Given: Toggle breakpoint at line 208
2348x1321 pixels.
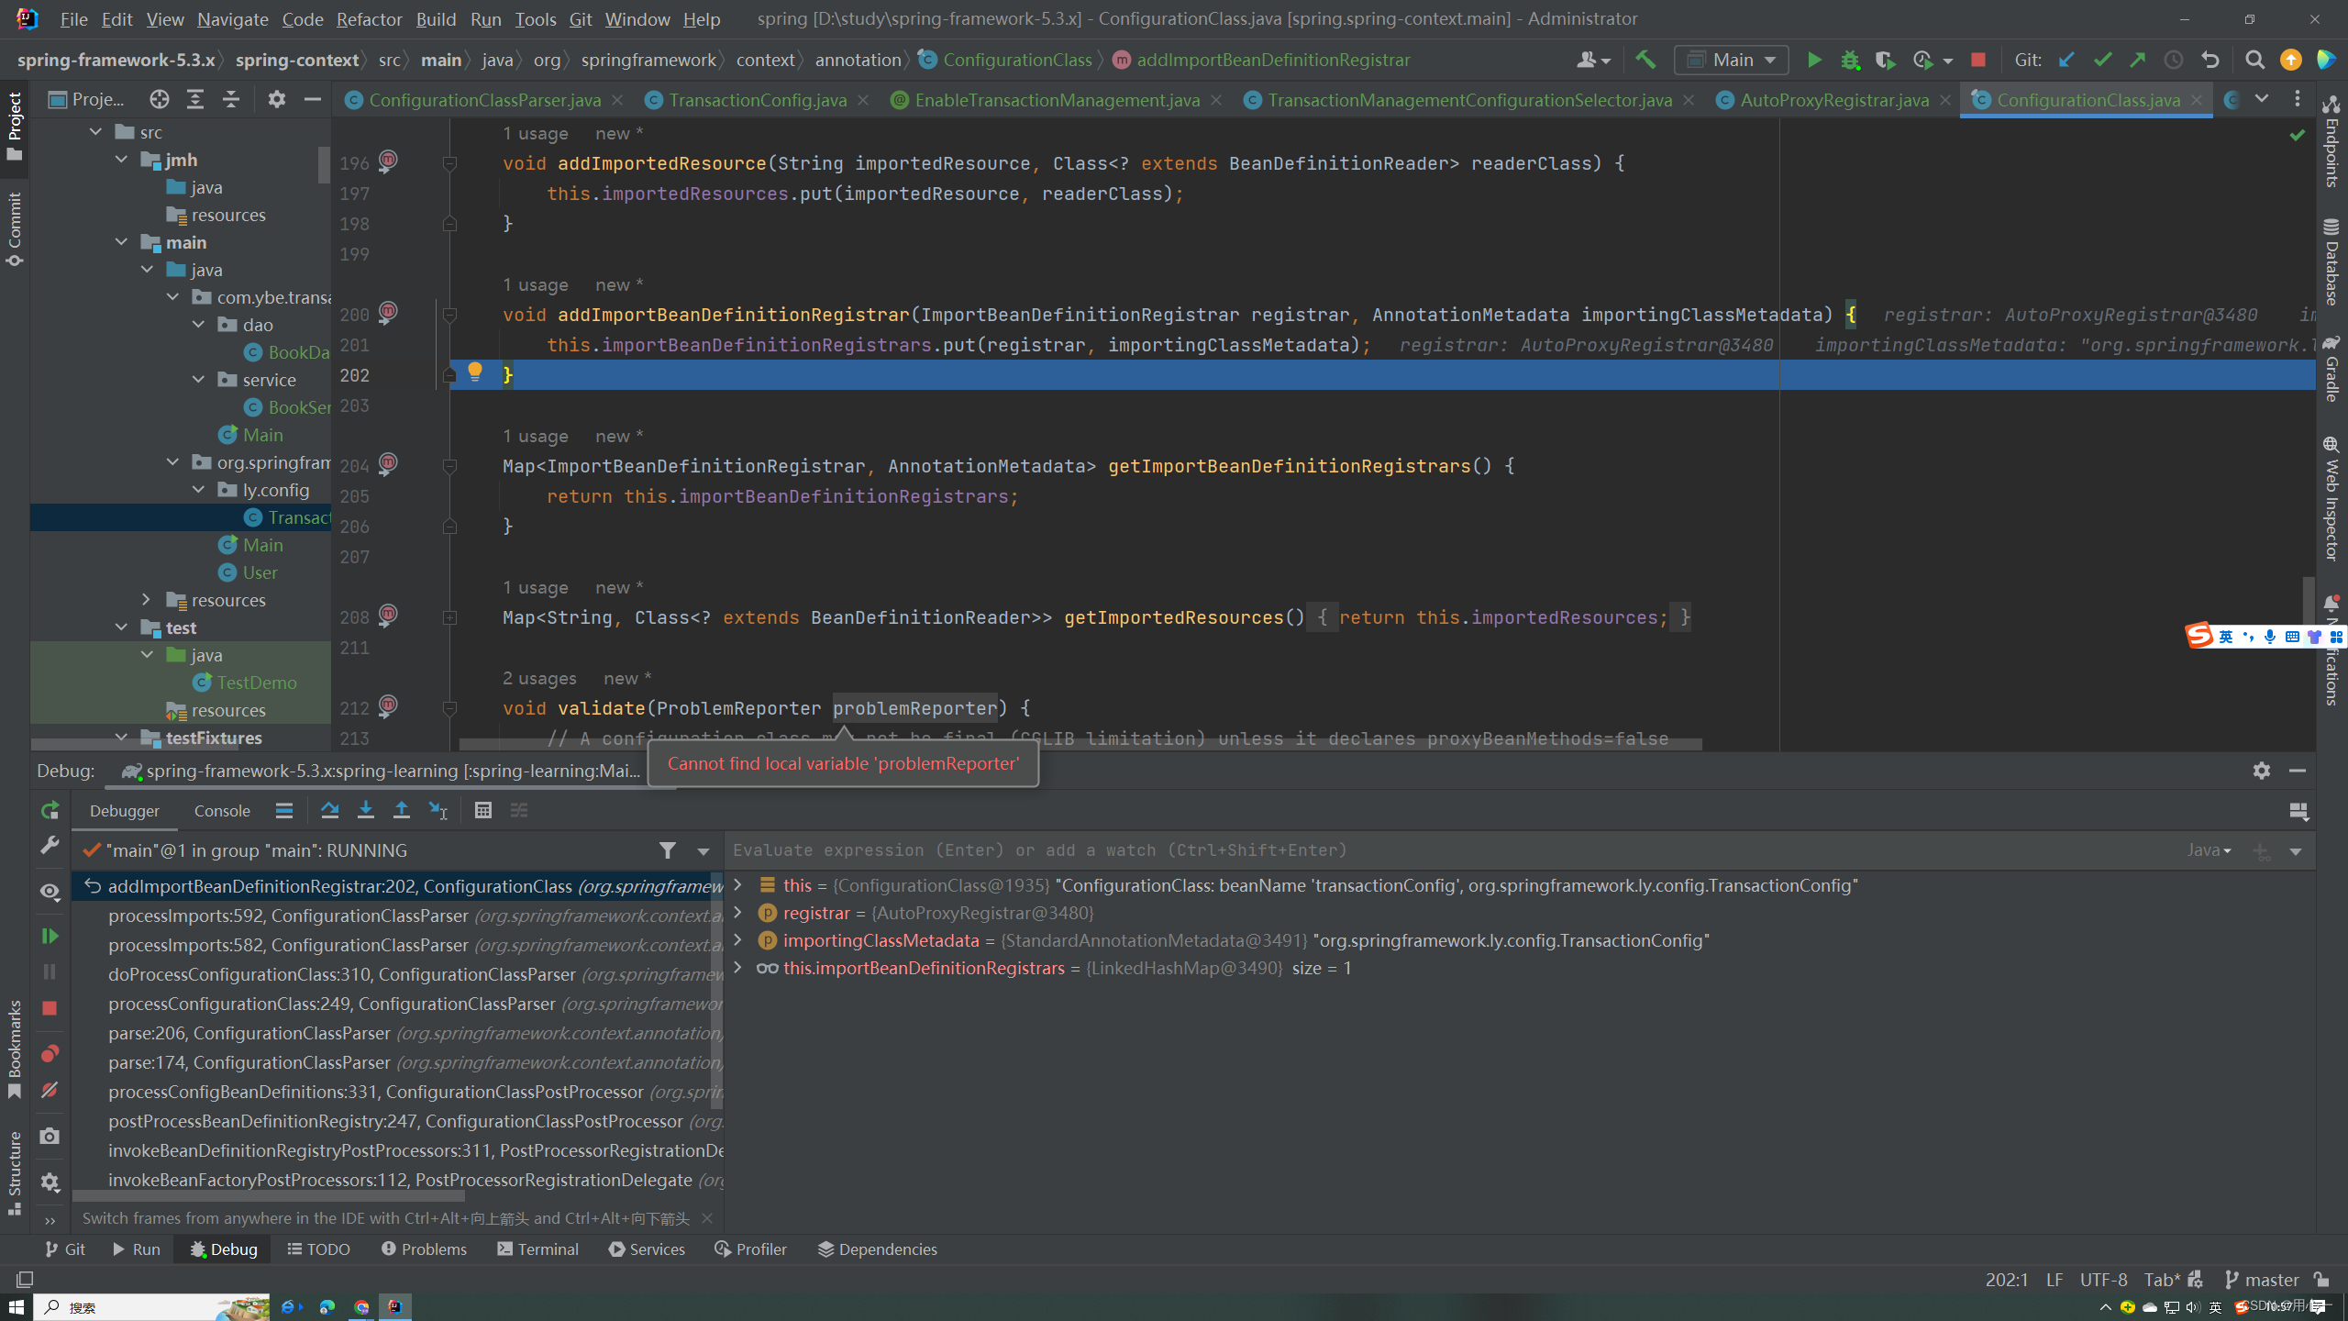Looking at the screenshot, I should coord(388,615).
